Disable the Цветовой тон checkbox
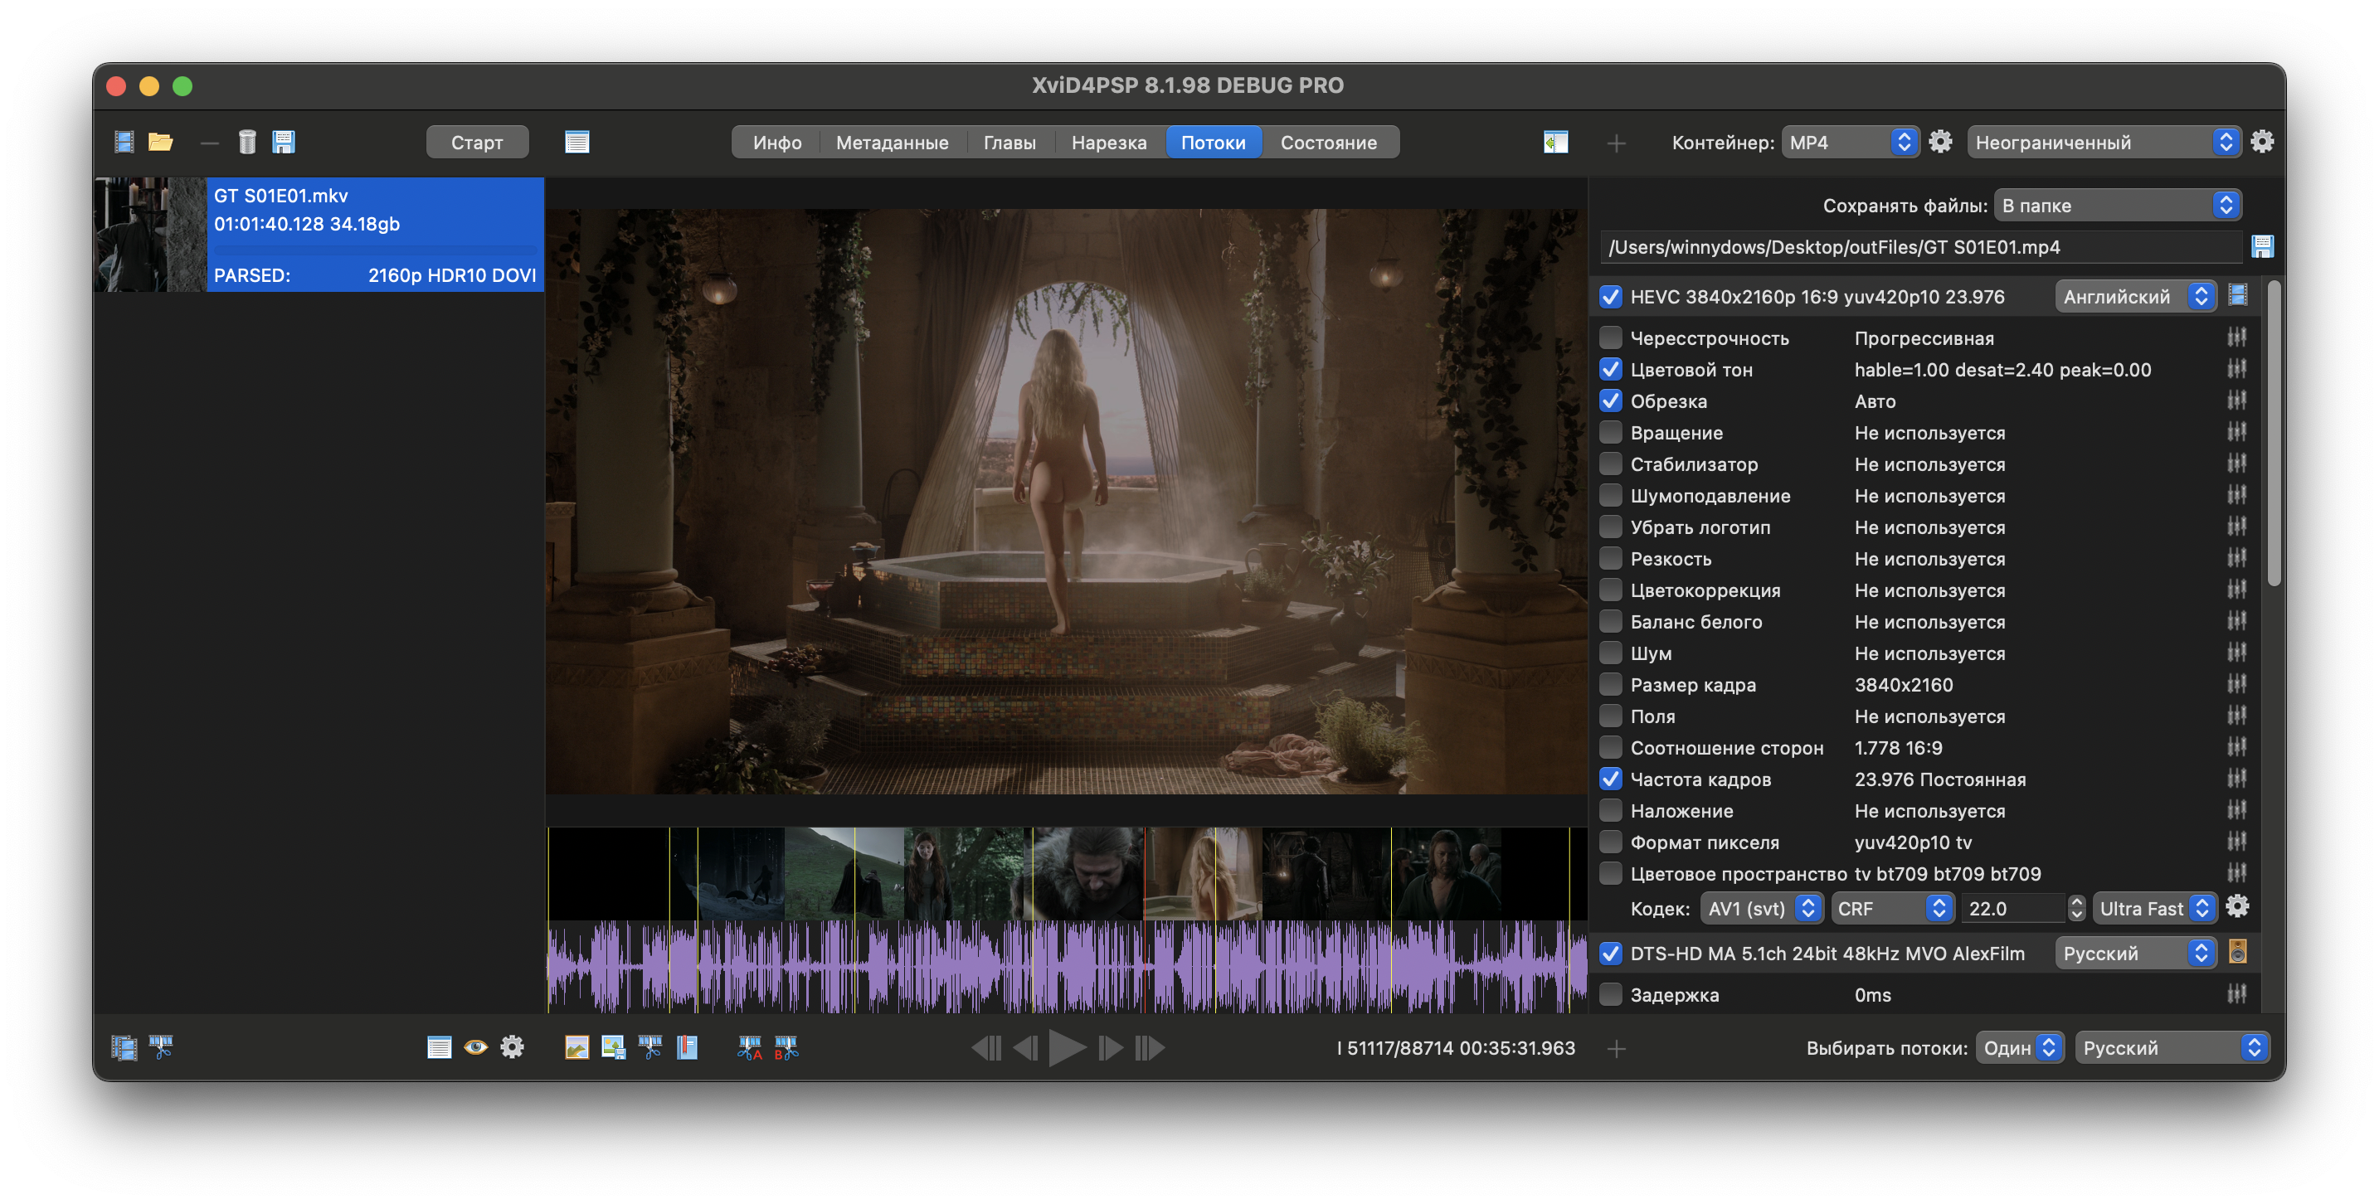This screenshot has height=1204, width=2379. click(x=1611, y=369)
